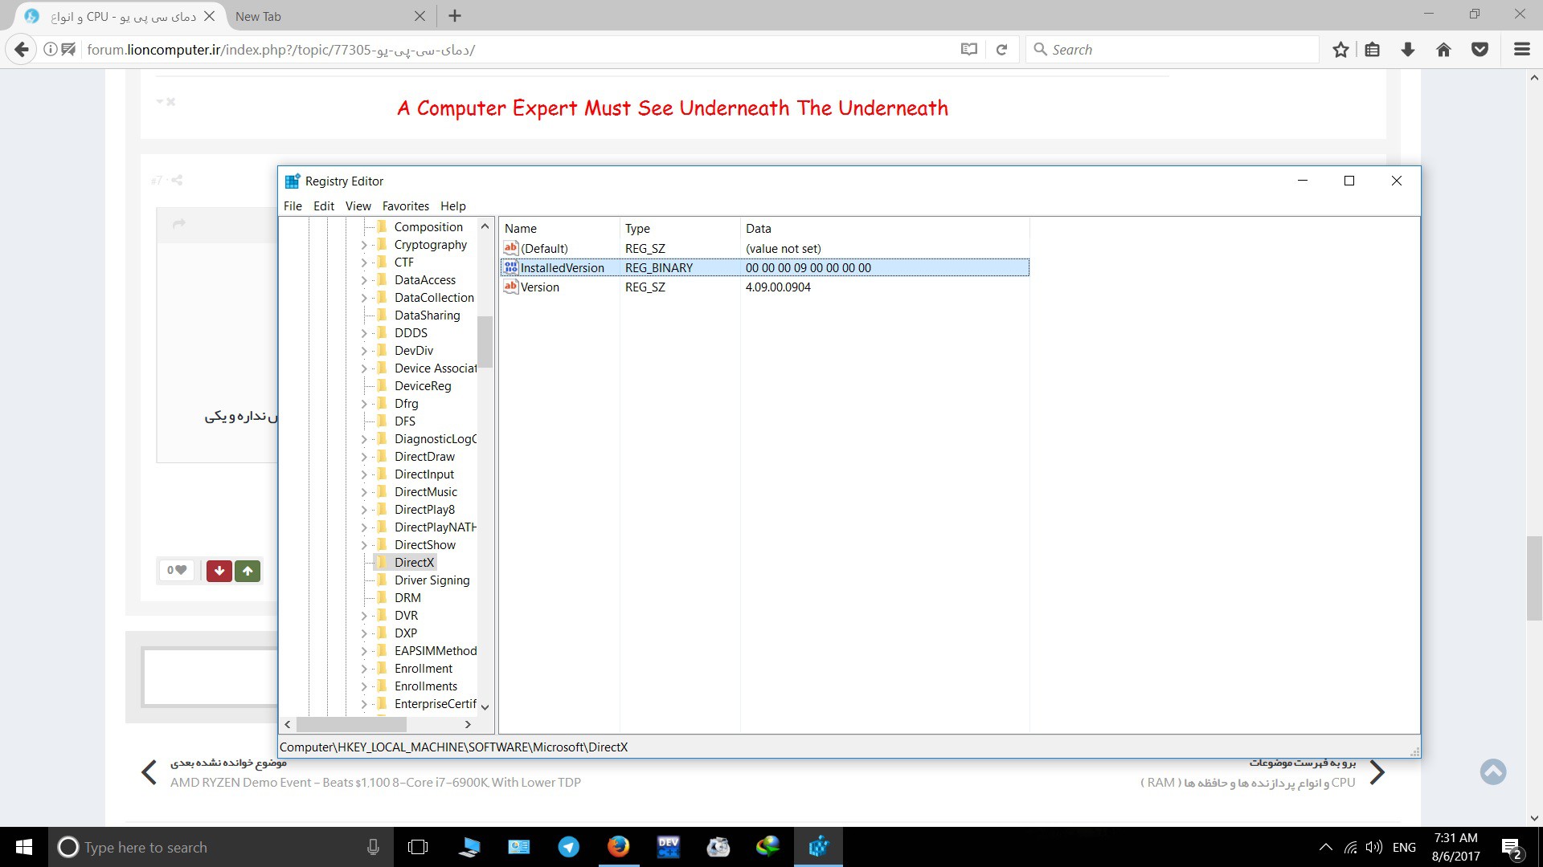The image size is (1543, 867).
Task: Open the Firefox hamburger menu
Action: point(1521,50)
